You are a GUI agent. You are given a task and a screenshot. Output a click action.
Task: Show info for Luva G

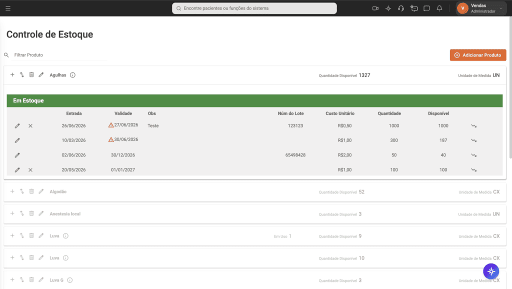click(x=70, y=280)
